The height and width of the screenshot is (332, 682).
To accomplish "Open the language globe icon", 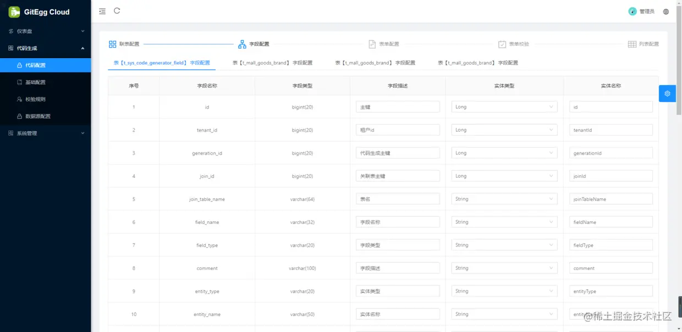I will [665, 11].
